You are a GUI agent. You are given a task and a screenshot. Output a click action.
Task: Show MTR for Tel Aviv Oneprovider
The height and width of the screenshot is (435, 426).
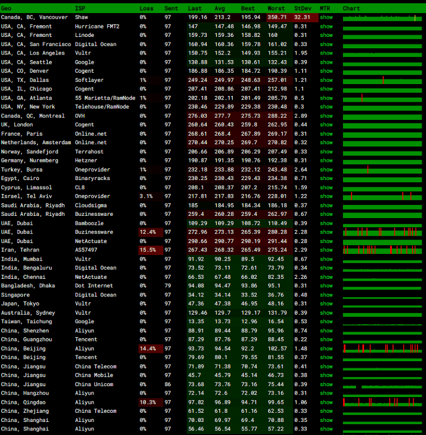327,196
